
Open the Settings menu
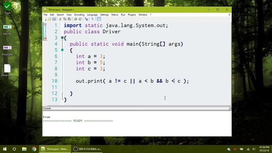coord(105,15)
